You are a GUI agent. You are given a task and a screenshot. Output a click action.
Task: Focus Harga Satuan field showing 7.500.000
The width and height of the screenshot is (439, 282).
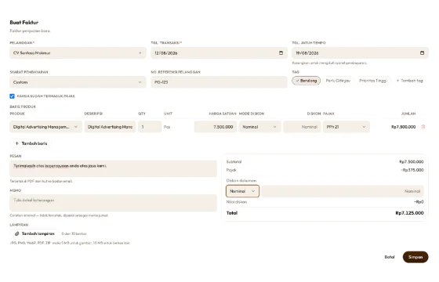pos(216,127)
